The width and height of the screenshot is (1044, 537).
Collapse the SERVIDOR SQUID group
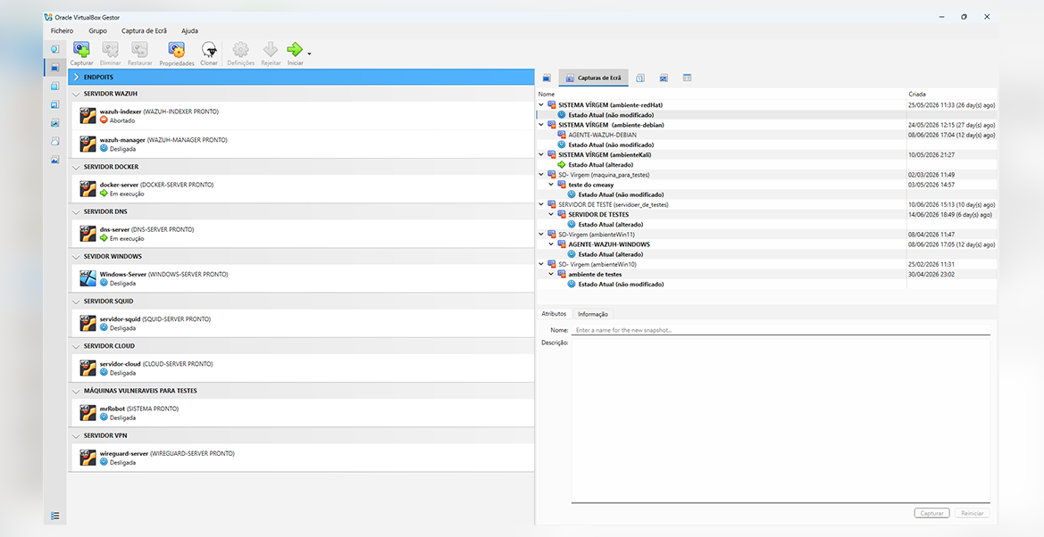[x=76, y=302]
